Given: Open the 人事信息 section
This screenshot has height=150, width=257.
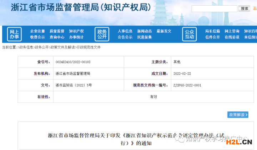Looking at the screenshot, I should (125, 31).
